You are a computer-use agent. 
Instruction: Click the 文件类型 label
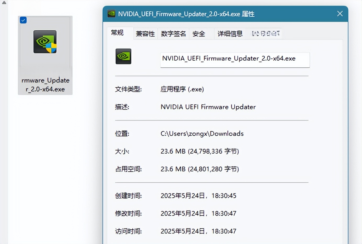[x=128, y=89]
